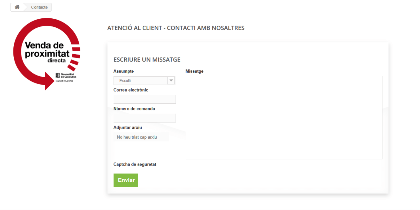420x210 pixels.
Task: Go to home via breadcrumb house icon
Action: pos(17,7)
